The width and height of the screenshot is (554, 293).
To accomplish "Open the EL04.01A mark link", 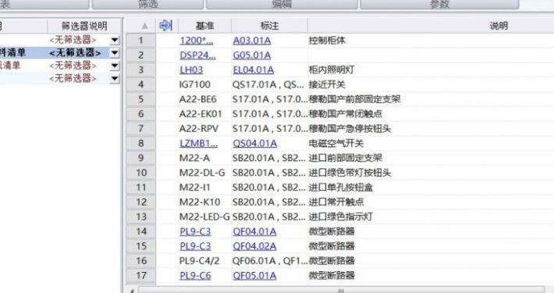I will point(253,70).
